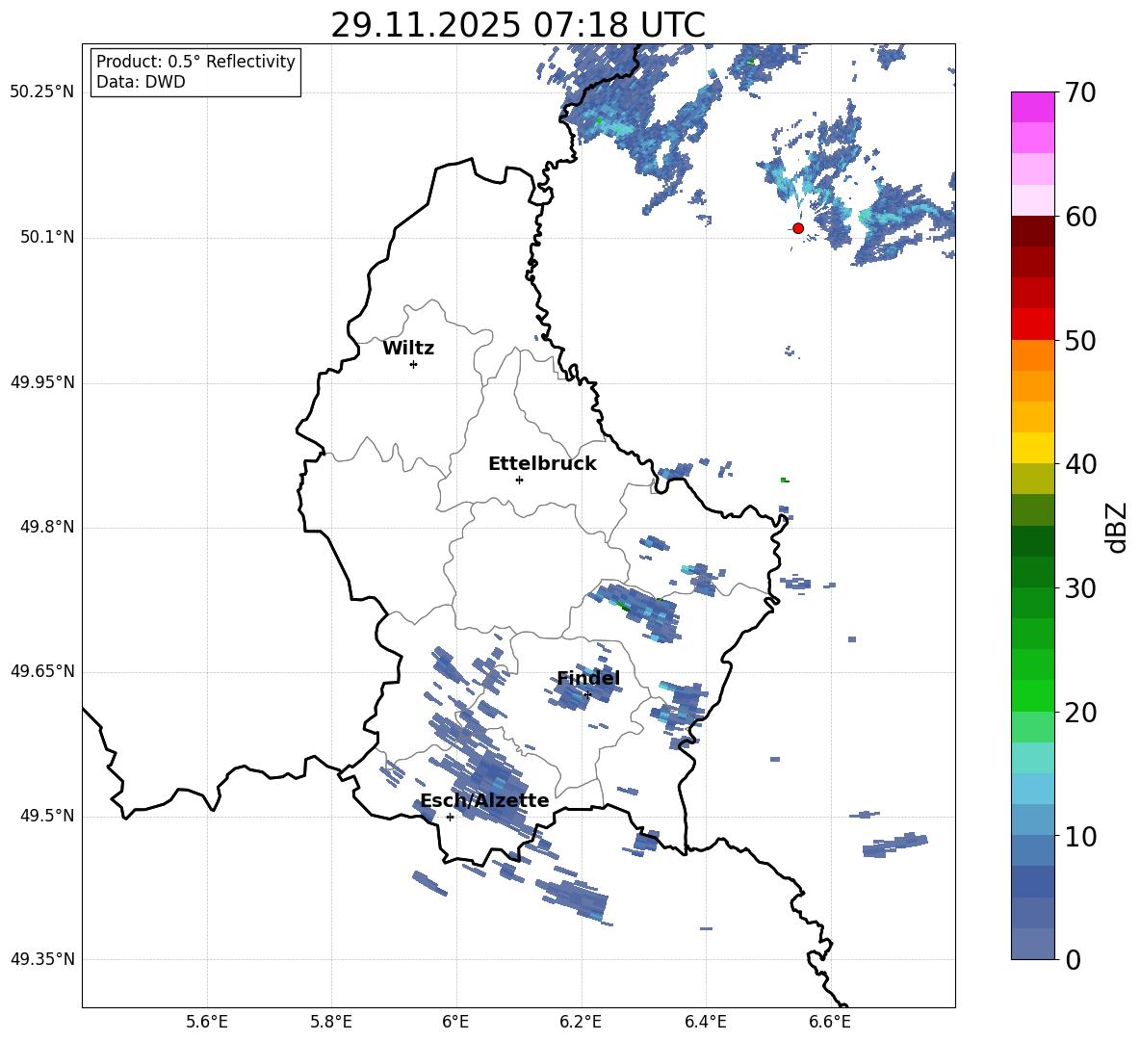1140x1041 pixels.
Task: Select the Findel station cross marker
Action: pyautogui.click(x=587, y=694)
